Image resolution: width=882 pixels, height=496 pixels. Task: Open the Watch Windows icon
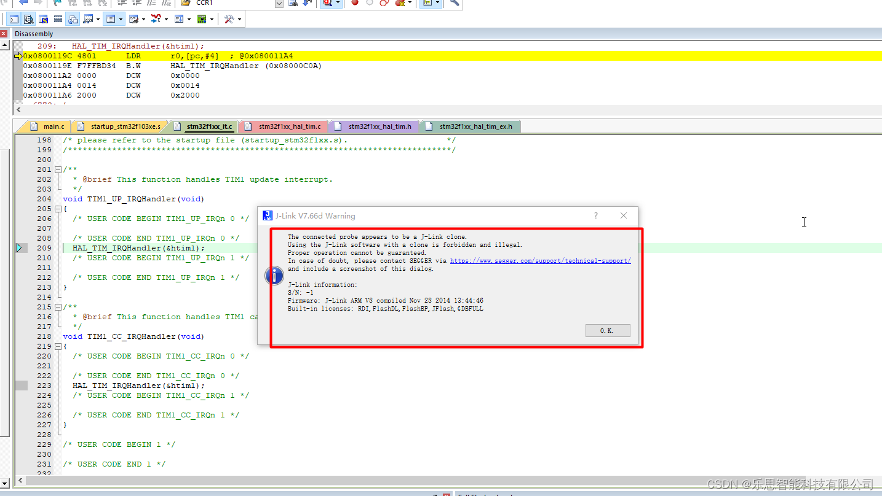pos(88,20)
